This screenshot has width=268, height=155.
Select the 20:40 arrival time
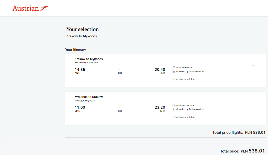coord(160,70)
